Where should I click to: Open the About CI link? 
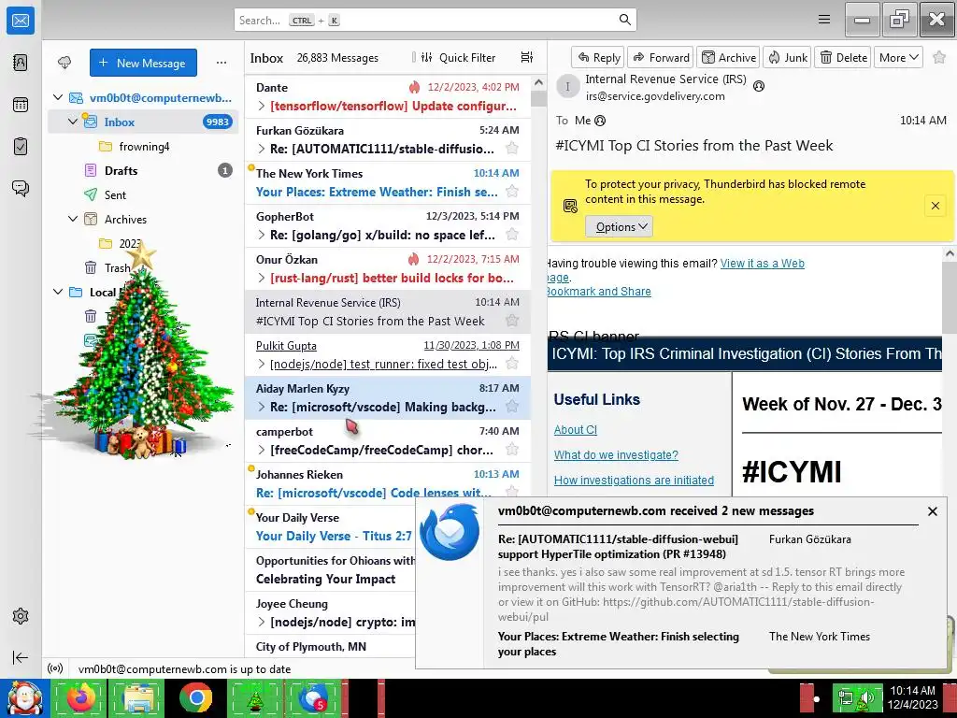(x=575, y=429)
